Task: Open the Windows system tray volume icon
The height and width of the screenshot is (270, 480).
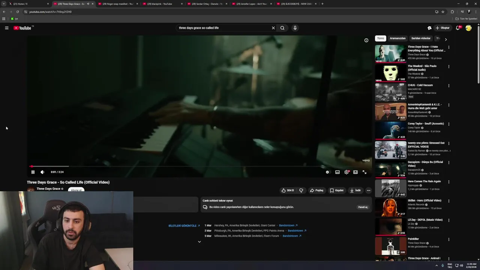Action: tap(461, 265)
